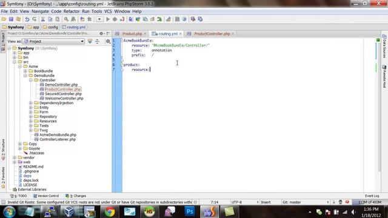This screenshot has width=388, height=218.
Task: Open the Changes tool window button
Action: pos(76,196)
